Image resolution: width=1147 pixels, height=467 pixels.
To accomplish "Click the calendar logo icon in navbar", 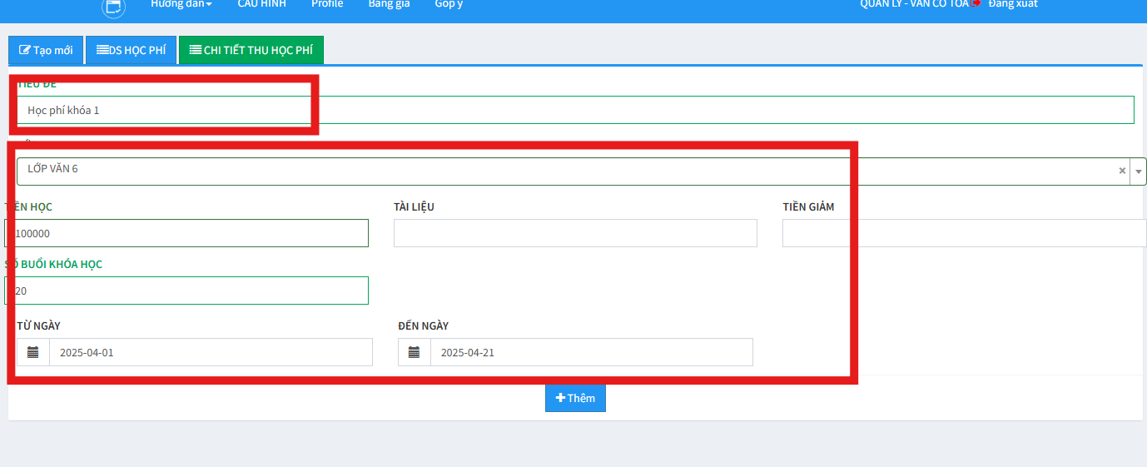I will tap(113, 7).
